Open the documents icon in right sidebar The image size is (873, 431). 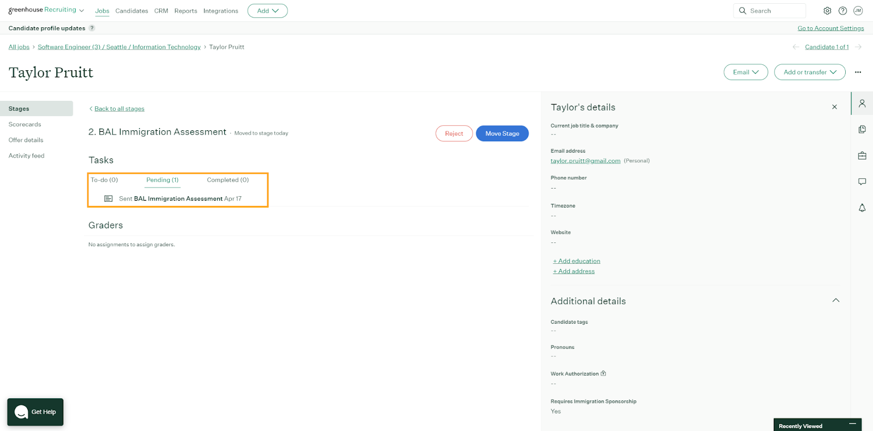click(862, 129)
